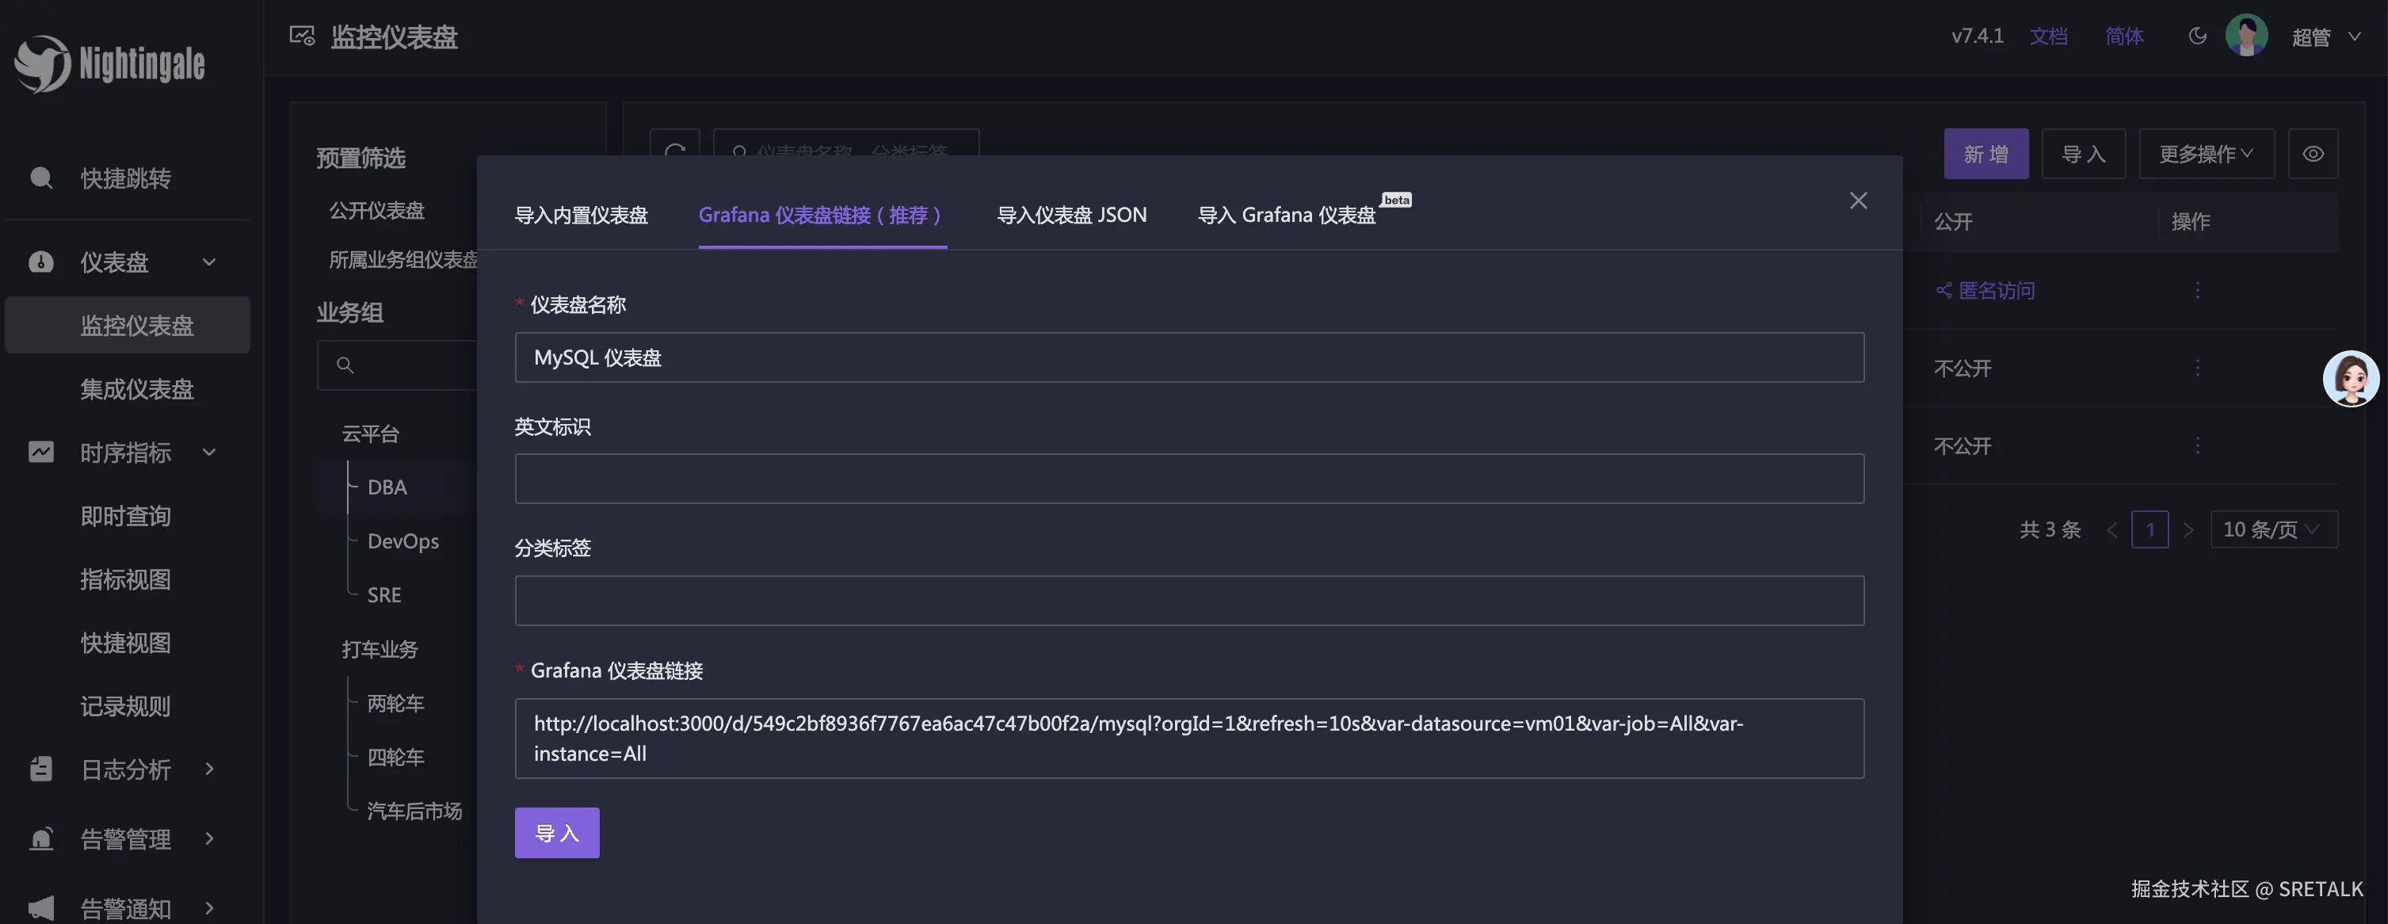Select page 1 in pagination
Viewport: 2388px width, 924px height.
(x=2150, y=530)
